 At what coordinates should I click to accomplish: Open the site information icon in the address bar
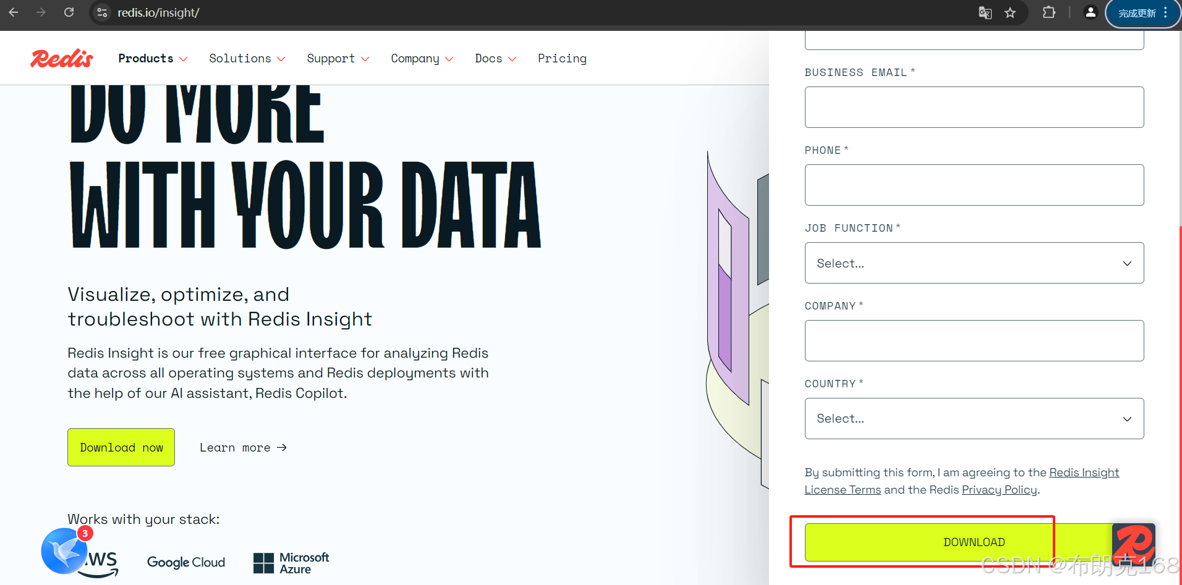[x=103, y=12]
